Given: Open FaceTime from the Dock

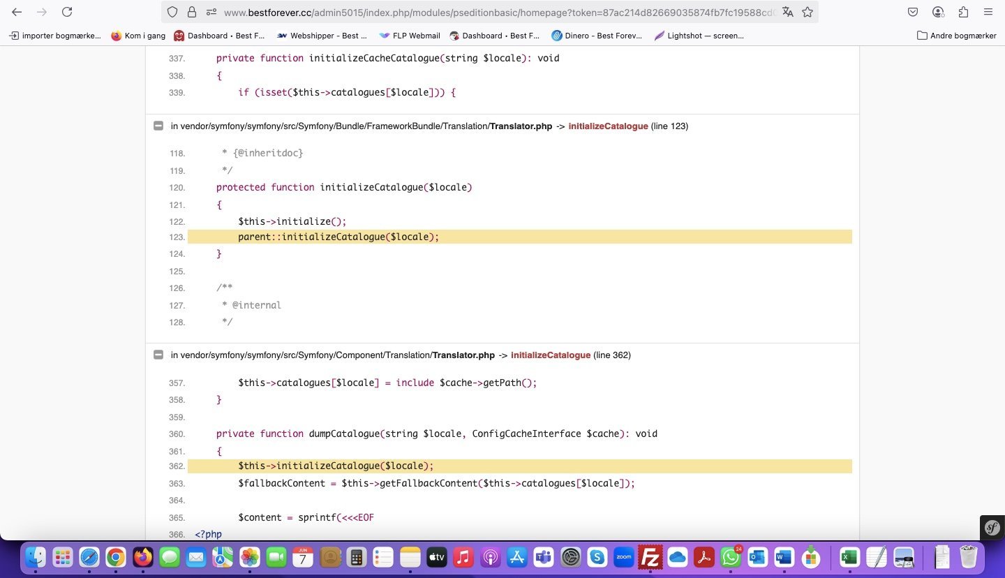Looking at the screenshot, I should point(276,557).
